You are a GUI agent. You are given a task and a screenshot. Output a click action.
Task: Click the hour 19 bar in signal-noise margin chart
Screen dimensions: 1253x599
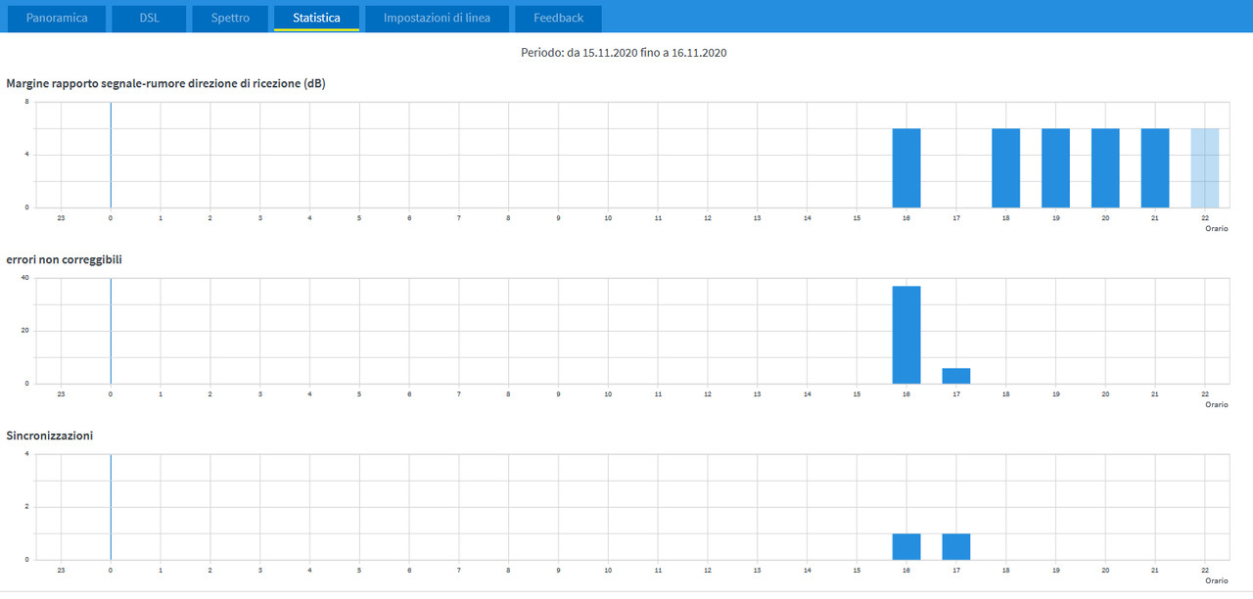pos(1055,168)
